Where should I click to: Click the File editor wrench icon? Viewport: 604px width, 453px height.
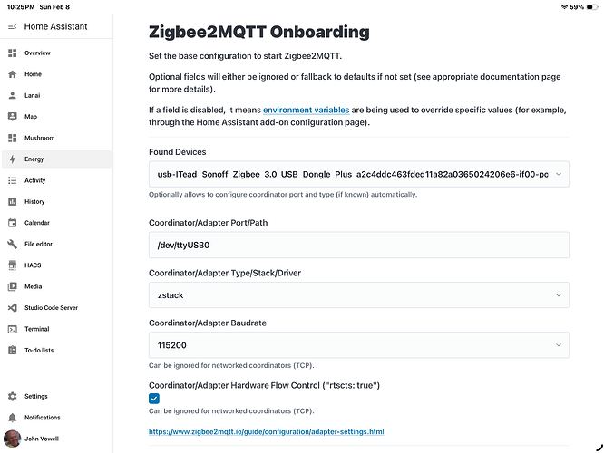pos(12,244)
